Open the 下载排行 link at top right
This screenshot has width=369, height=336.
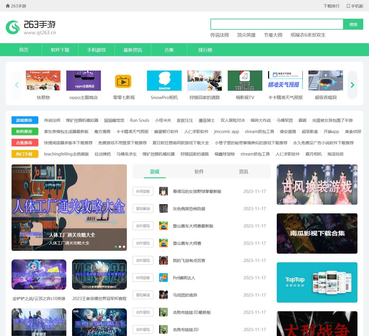[331, 5]
